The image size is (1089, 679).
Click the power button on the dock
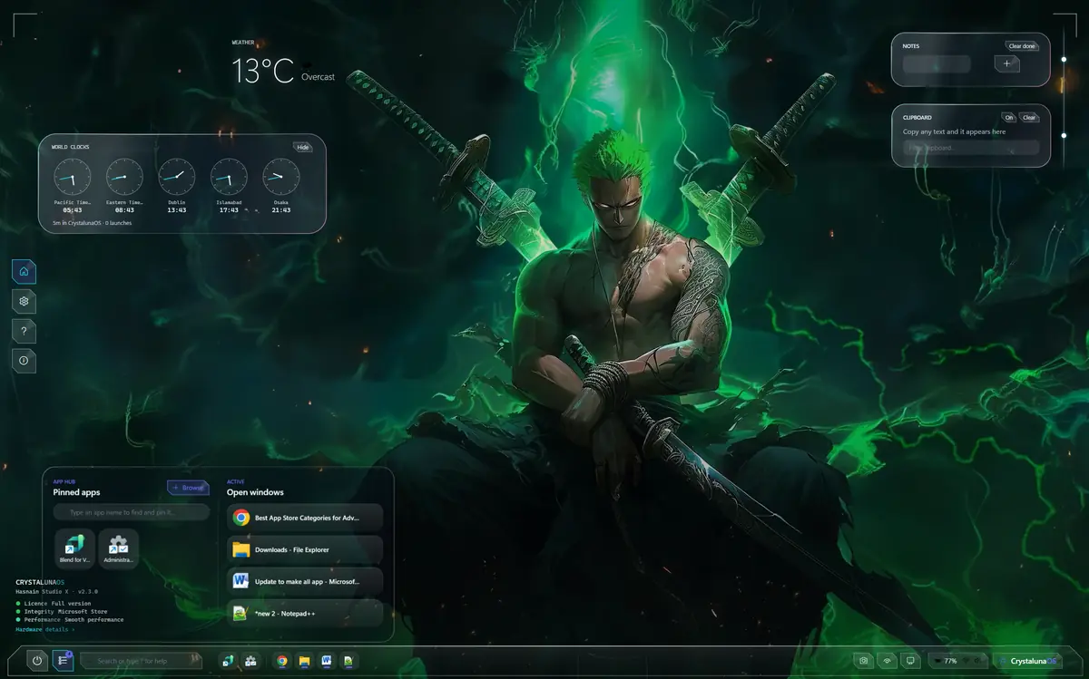click(x=37, y=661)
